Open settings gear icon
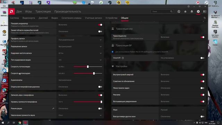222x125 pixels. (198, 11)
